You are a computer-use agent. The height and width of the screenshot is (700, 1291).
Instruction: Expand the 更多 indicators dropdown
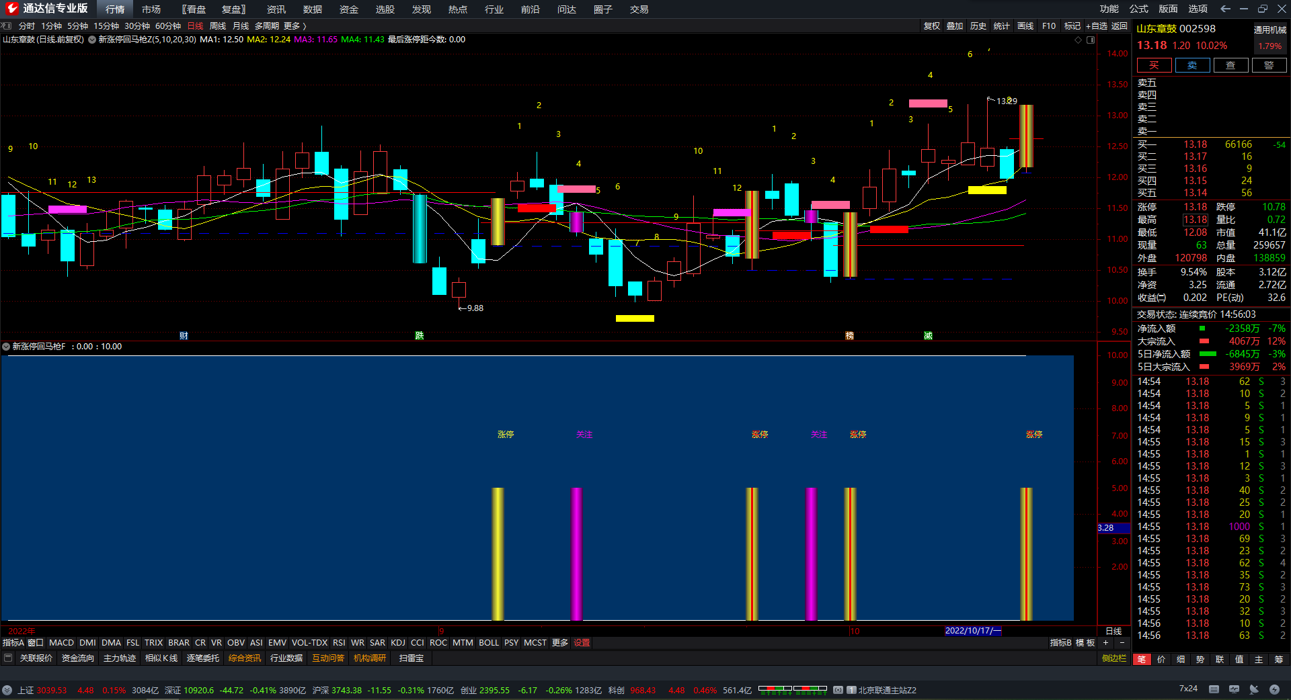click(560, 643)
